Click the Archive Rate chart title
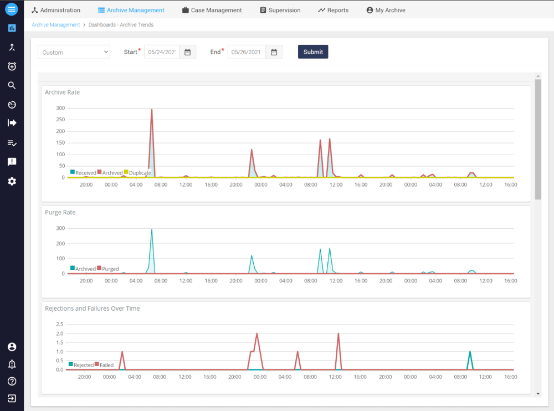Screen dimensions: 554x411 (x=62, y=93)
